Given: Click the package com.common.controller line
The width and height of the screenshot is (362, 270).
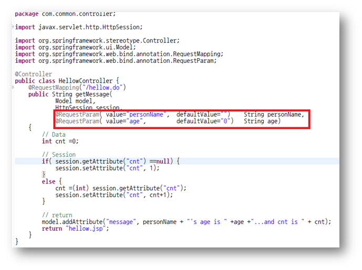Looking at the screenshot, I should click(x=65, y=14).
